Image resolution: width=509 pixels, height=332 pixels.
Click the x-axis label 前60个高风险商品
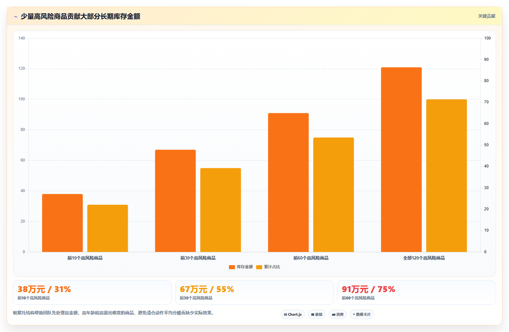[311, 258]
